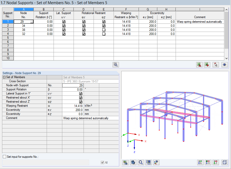Toggle the eye visibility button above the table
Screen dimensions: 231x169
tap(224, 65)
